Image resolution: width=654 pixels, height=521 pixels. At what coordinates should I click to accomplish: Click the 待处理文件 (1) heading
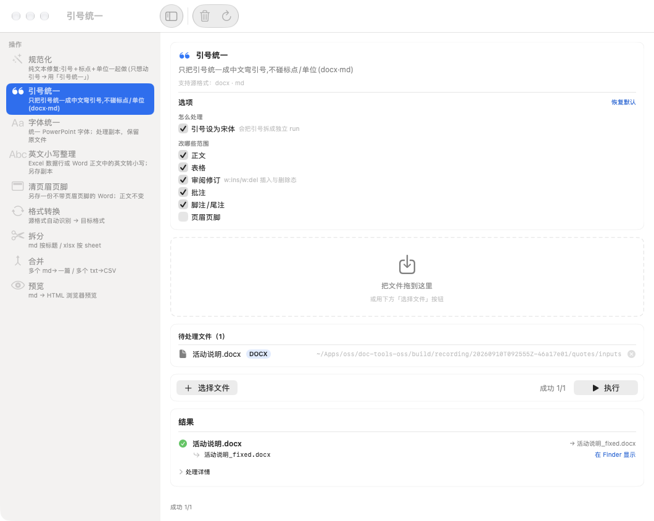click(x=202, y=336)
